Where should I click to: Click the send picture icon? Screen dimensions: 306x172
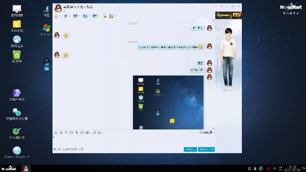click(87, 132)
